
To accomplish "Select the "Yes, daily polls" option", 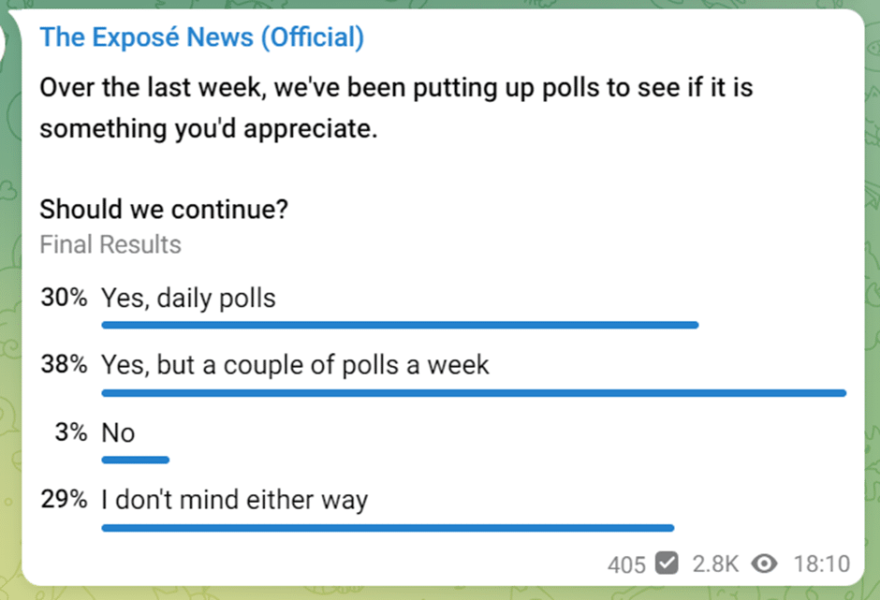I will coord(188,298).
